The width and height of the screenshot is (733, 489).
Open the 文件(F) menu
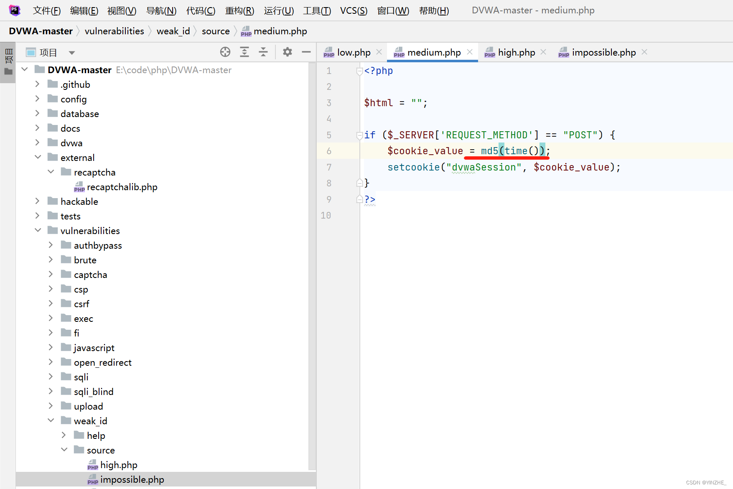coord(47,10)
